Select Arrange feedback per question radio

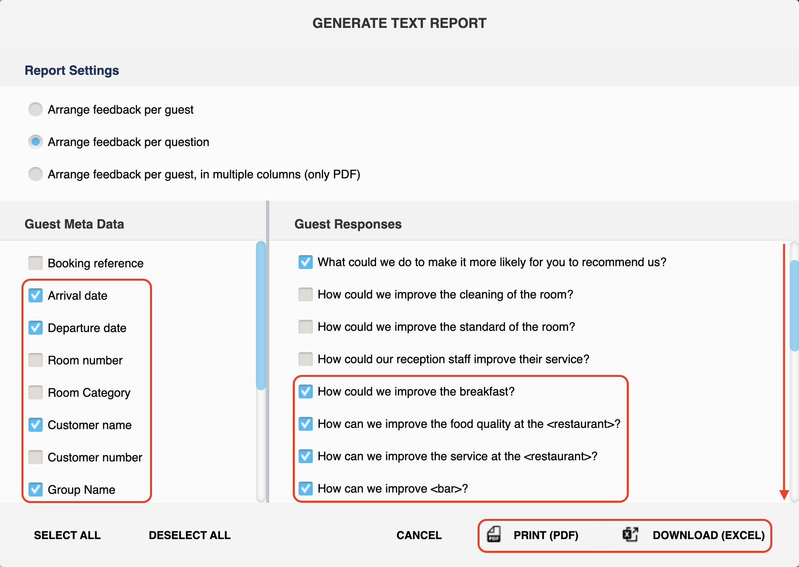pos(36,142)
